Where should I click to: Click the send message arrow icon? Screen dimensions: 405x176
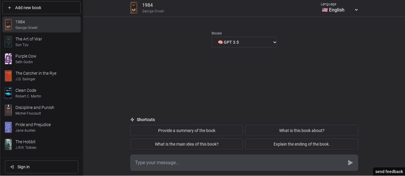tap(350, 162)
